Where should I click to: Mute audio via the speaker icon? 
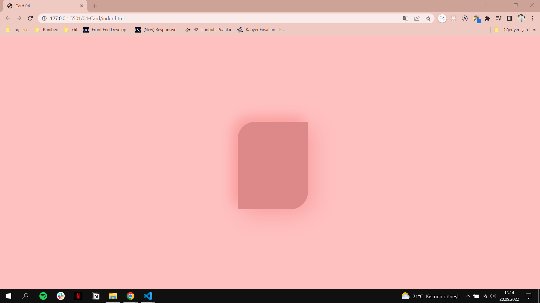point(493,296)
